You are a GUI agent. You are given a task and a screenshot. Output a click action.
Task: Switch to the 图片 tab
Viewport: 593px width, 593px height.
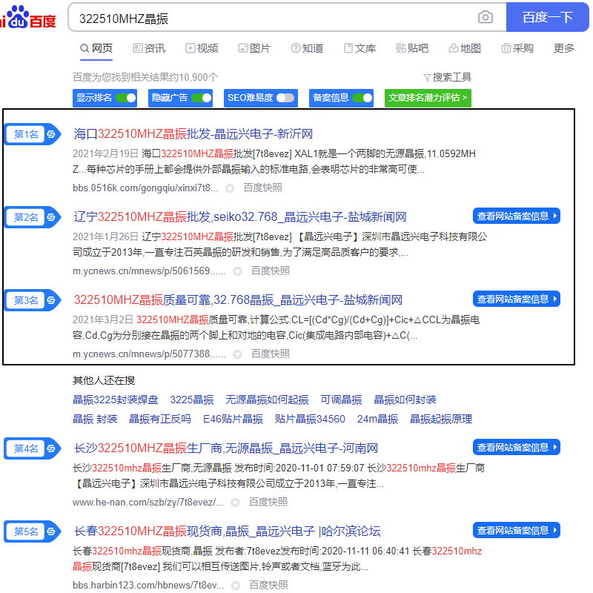click(254, 48)
